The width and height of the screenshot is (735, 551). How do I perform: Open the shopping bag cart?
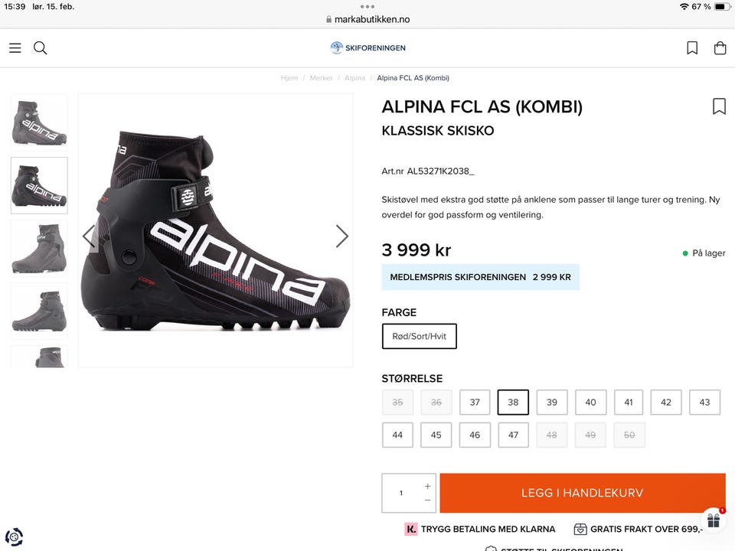tap(720, 48)
